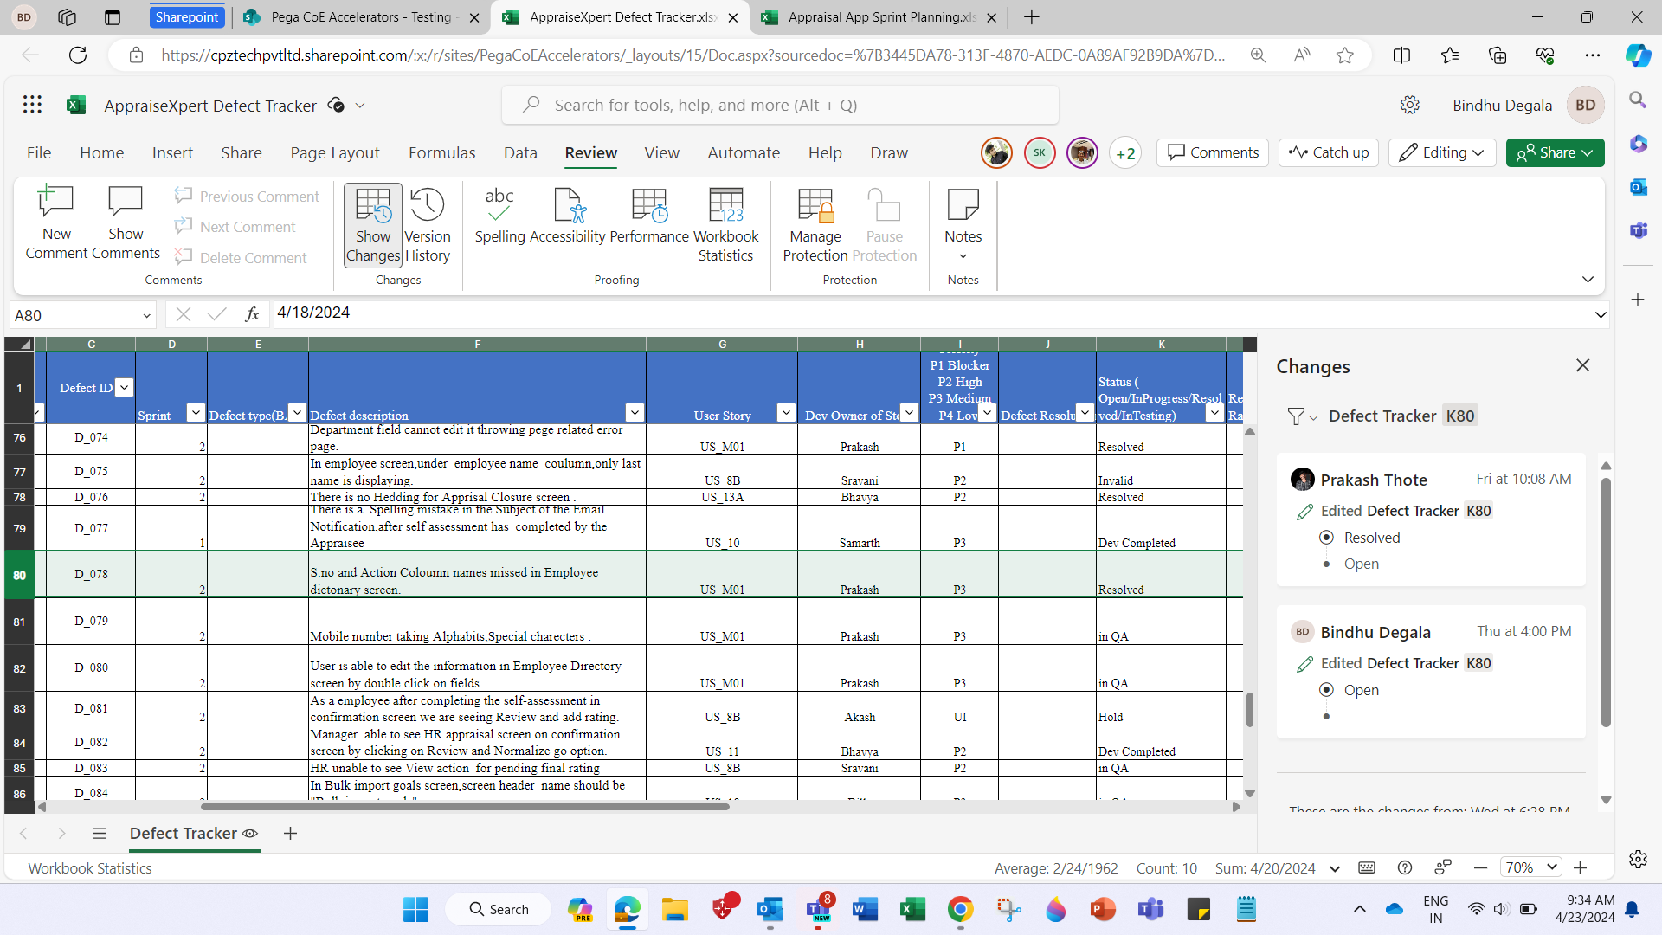Open Status column filter dropdown
The width and height of the screenshot is (1662, 935).
[1214, 413]
